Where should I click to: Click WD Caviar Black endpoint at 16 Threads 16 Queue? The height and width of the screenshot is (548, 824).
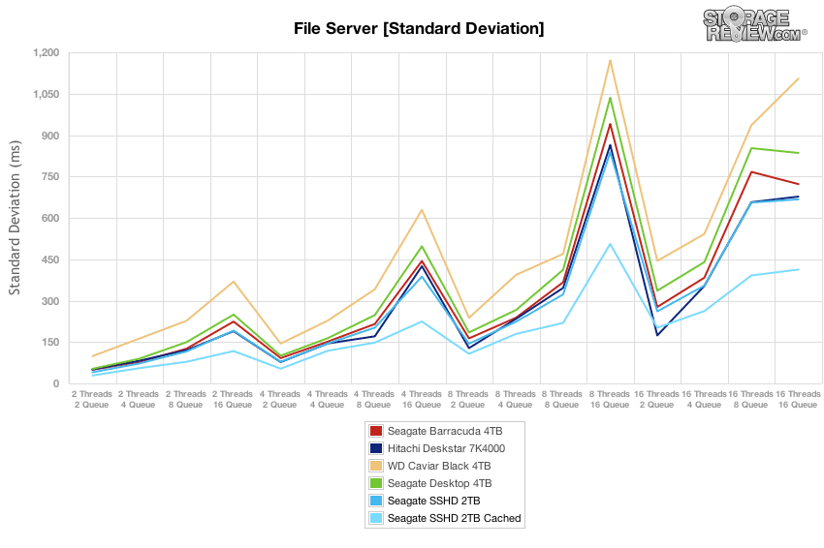point(798,78)
